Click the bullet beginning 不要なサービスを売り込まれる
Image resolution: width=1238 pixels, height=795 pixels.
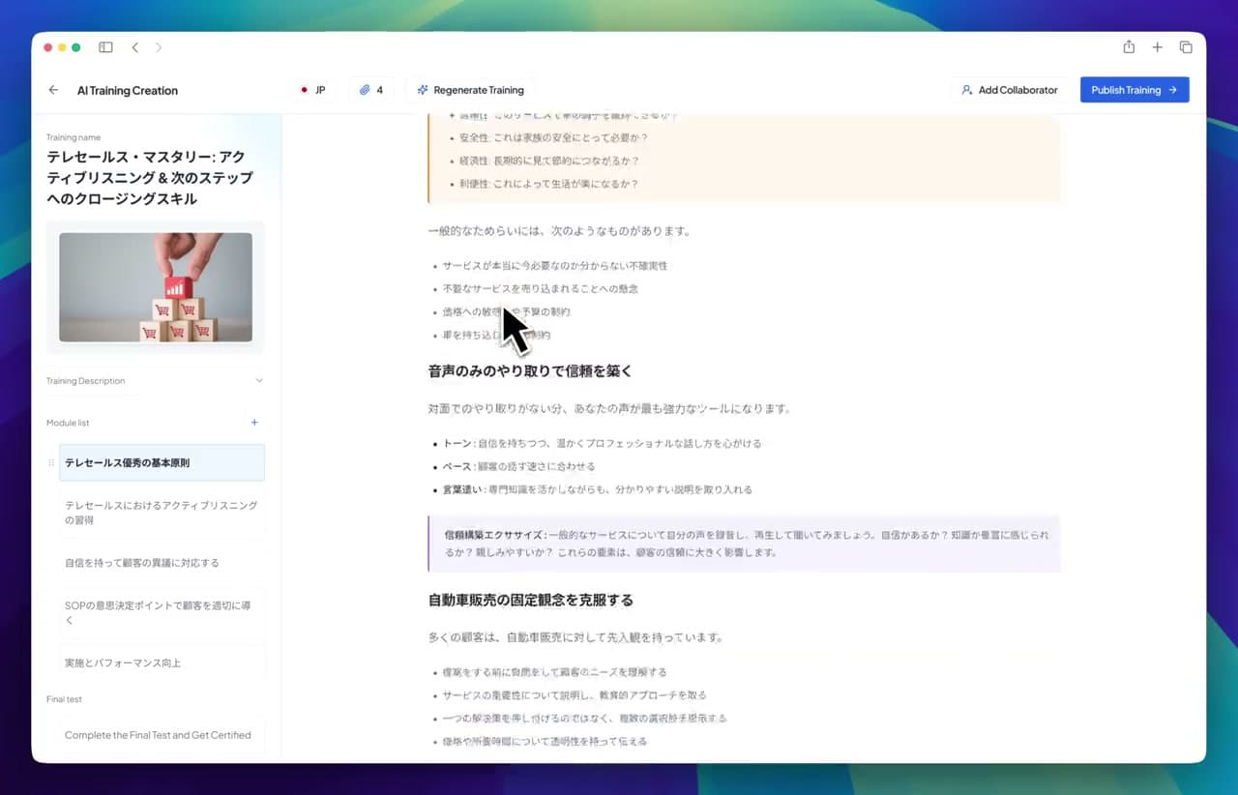click(540, 288)
